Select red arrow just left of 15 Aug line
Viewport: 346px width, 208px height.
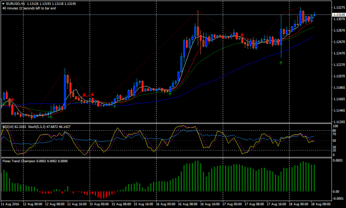[85, 94]
